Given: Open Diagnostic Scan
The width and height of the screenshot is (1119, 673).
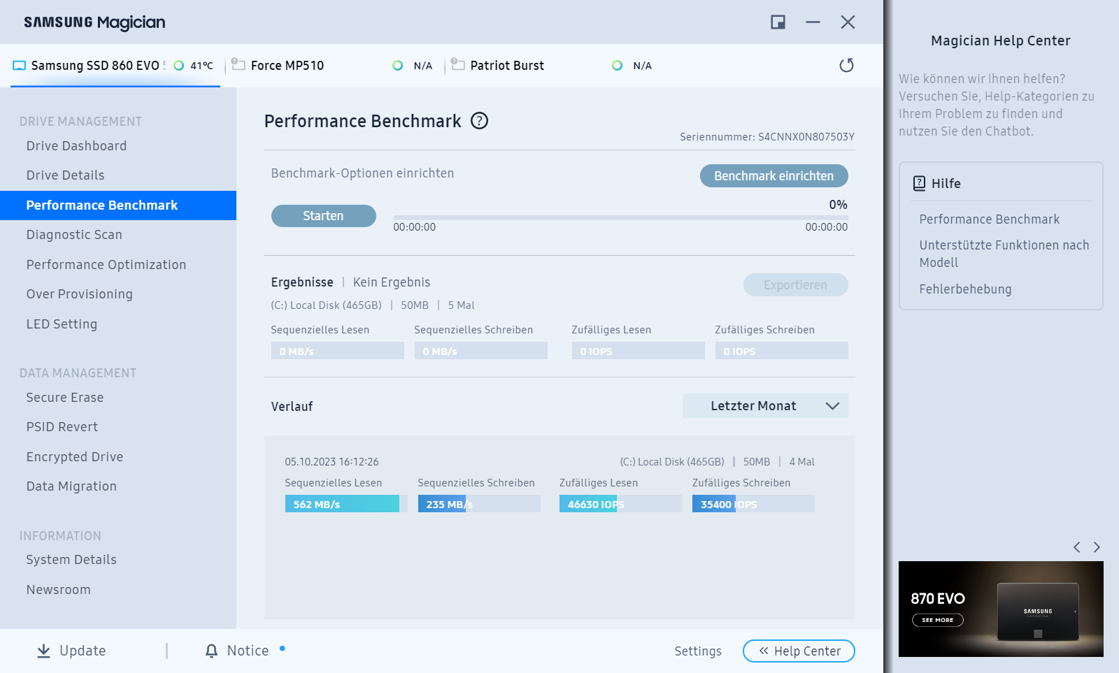Looking at the screenshot, I should pyautogui.click(x=74, y=235).
